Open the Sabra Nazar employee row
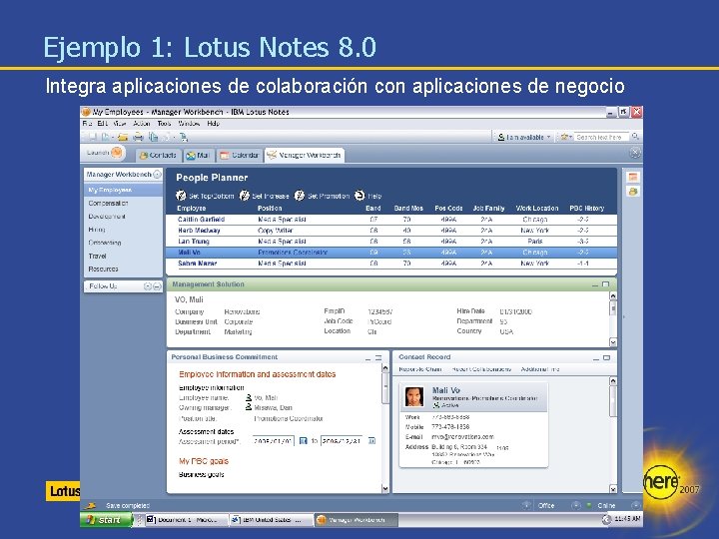Screen dimensions: 719x539 point(391,264)
